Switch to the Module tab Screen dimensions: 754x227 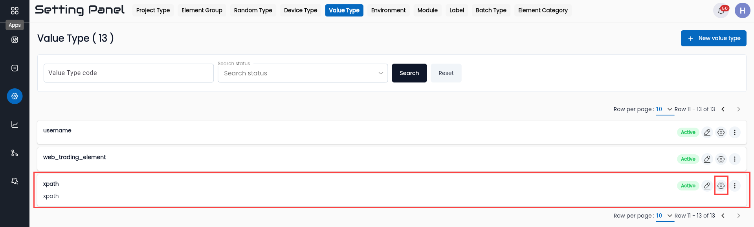427,10
